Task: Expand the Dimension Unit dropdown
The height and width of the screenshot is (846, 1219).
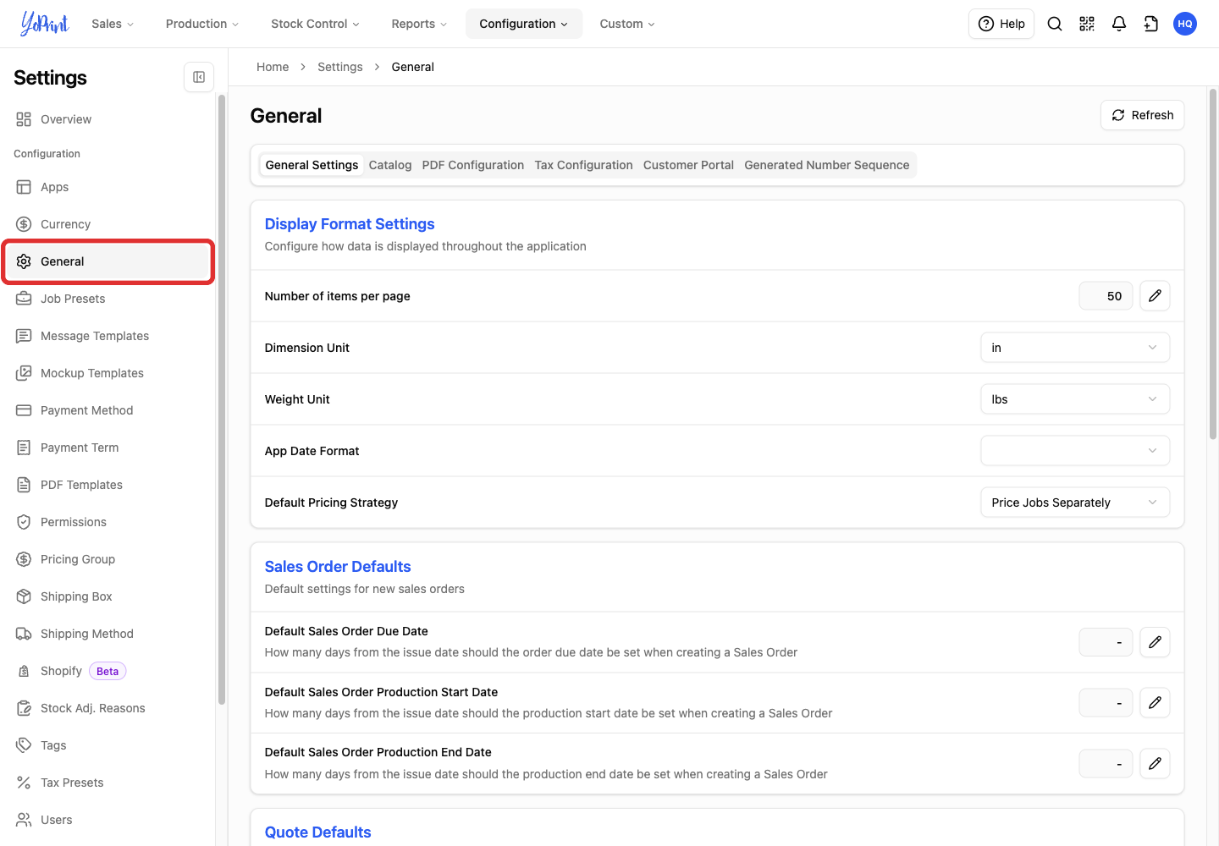Action: [x=1075, y=348]
